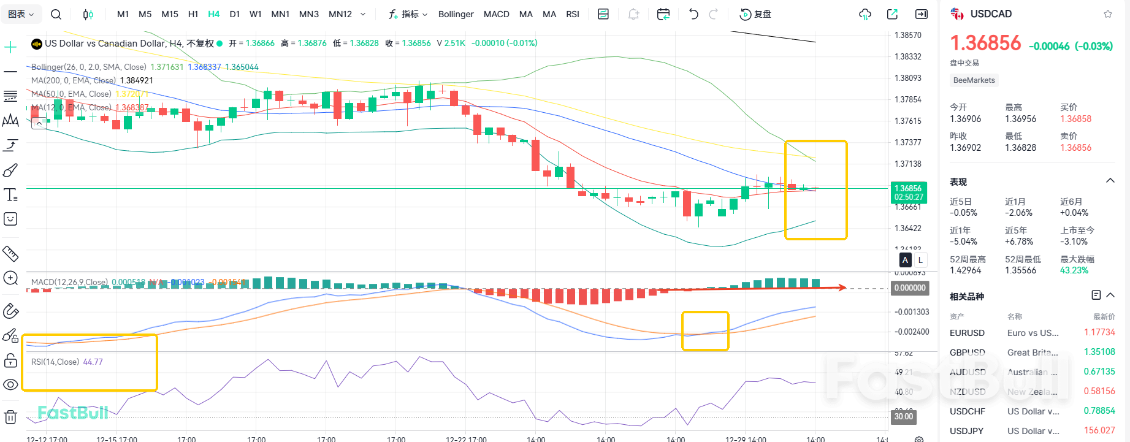Open the 图表 chart dropdown
The width and height of the screenshot is (1130, 442).
[x=21, y=14]
